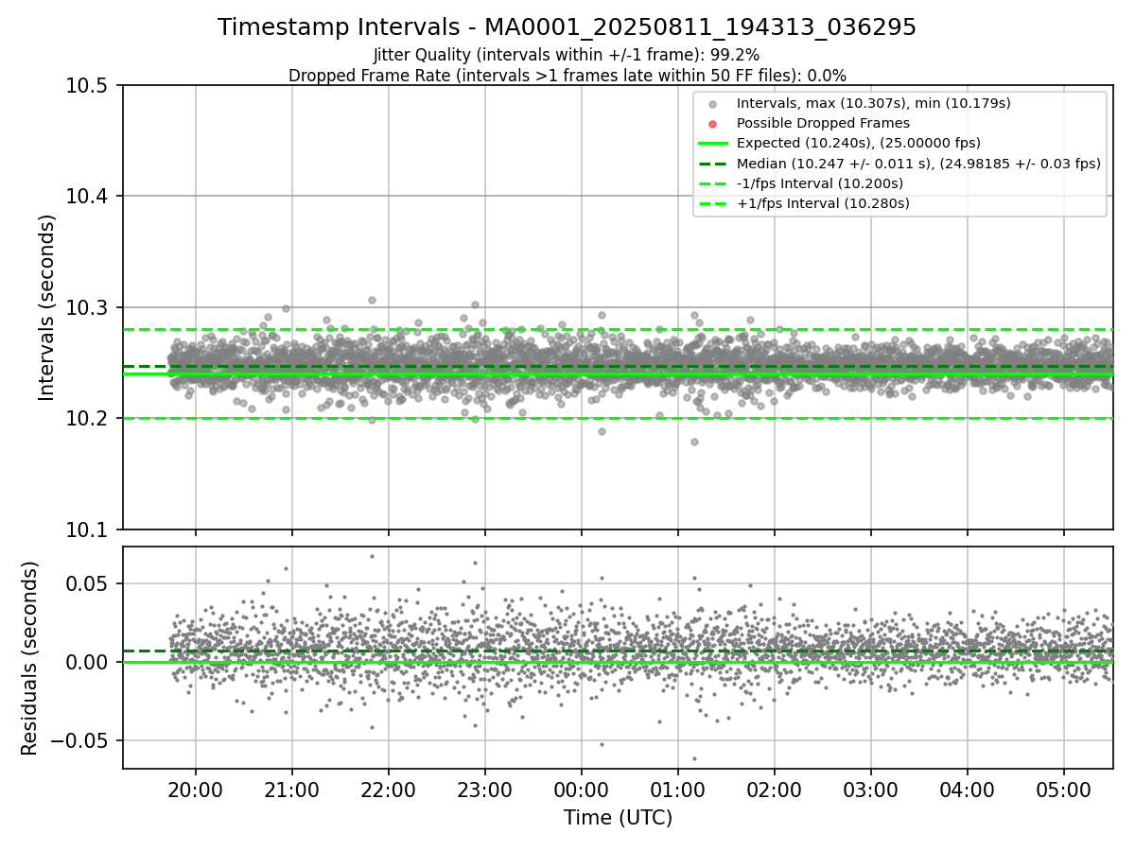Click the 'Intervals (seconds)' y-axis label
1135x851 pixels.
pos(47,307)
